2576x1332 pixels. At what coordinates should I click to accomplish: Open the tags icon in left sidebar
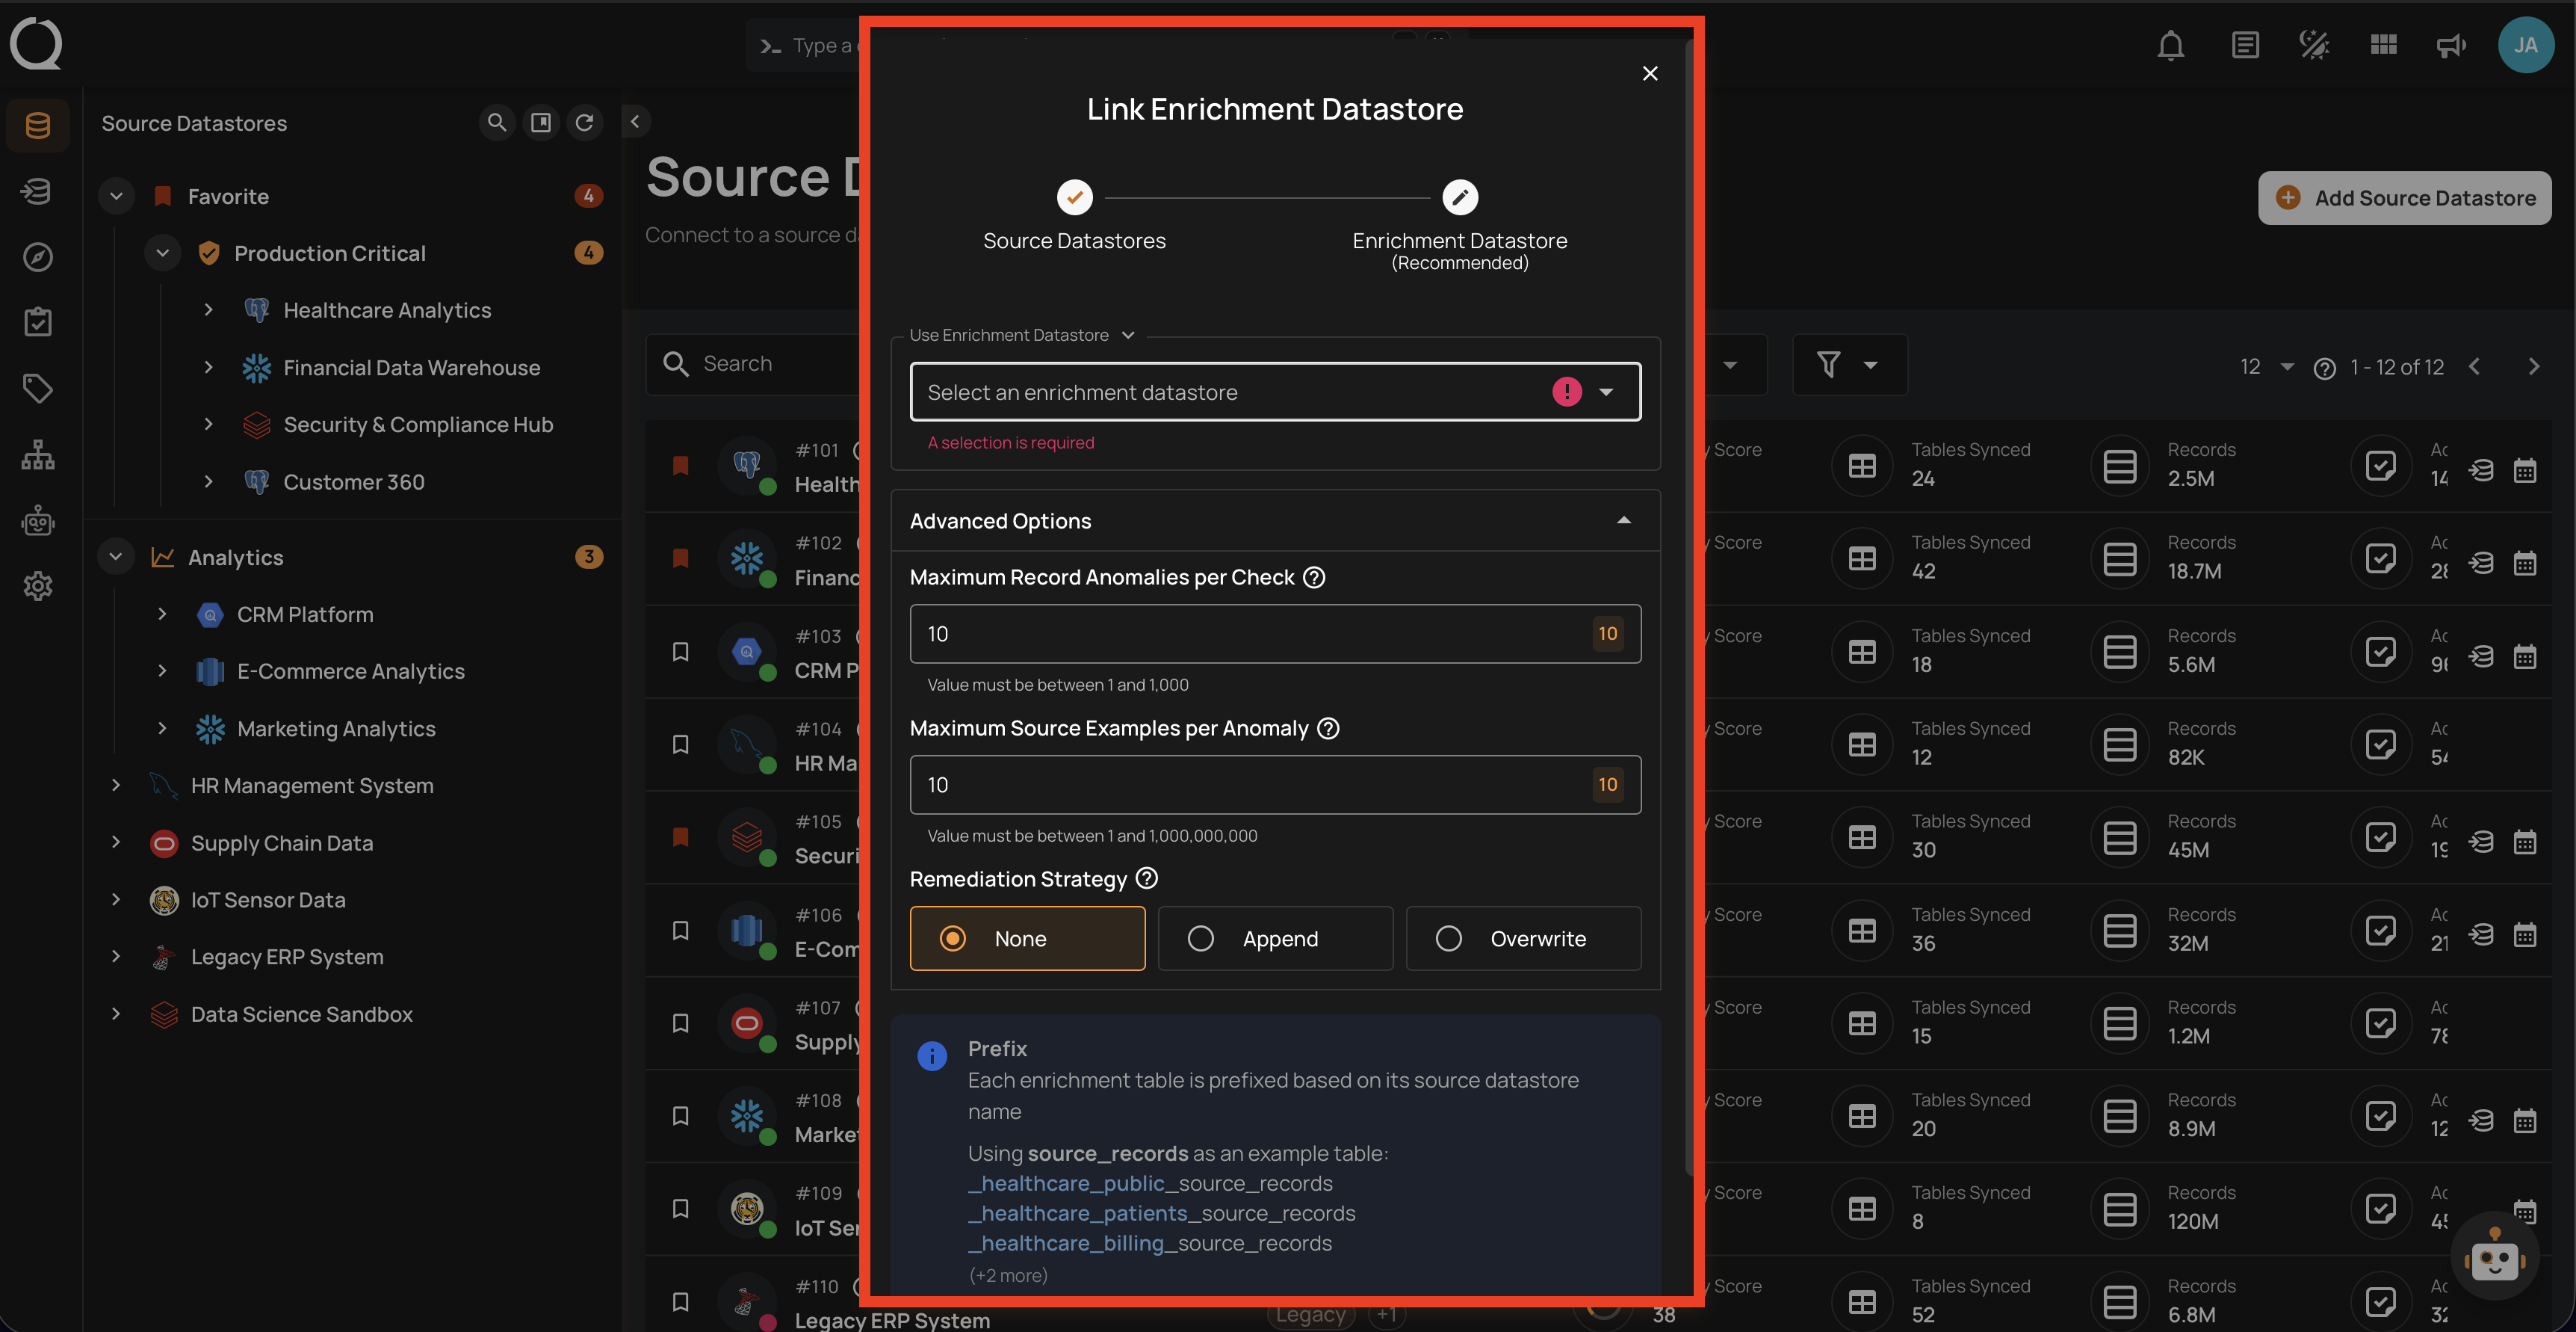click(x=38, y=388)
